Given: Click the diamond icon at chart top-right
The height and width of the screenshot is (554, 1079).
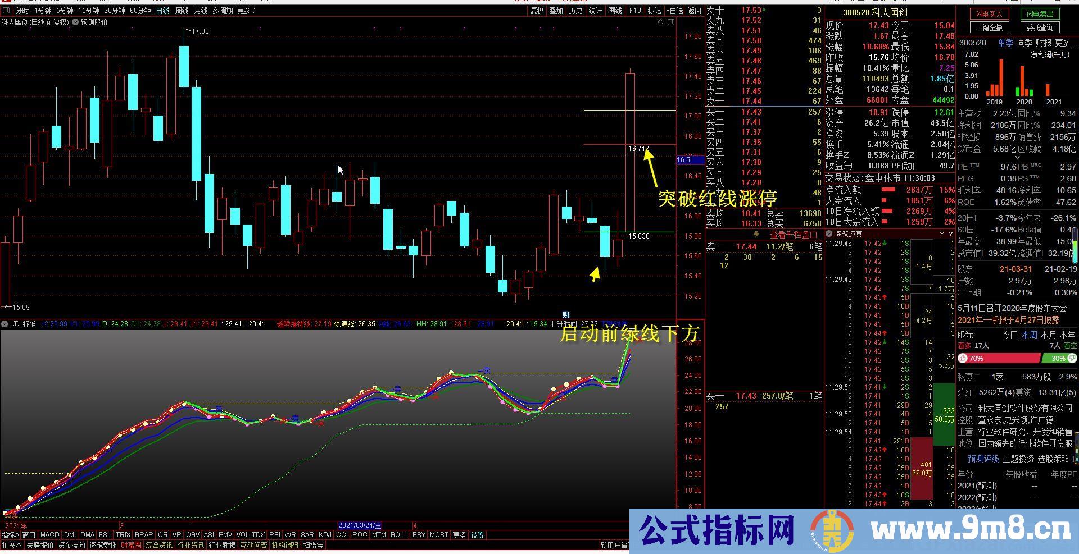Looking at the screenshot, I should tap(661, 22).
